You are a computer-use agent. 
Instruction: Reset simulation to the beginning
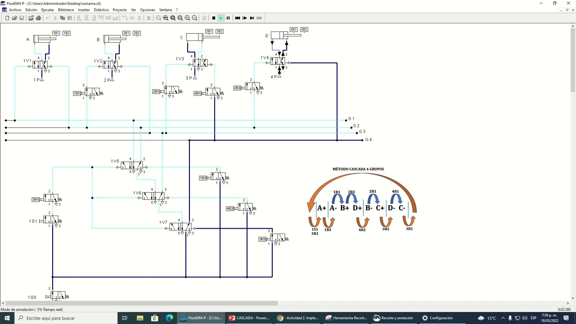click(x=238, y=18)
